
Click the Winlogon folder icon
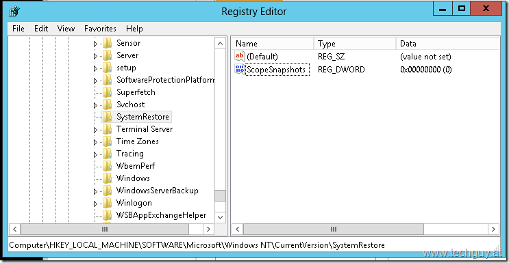(107, 203)
